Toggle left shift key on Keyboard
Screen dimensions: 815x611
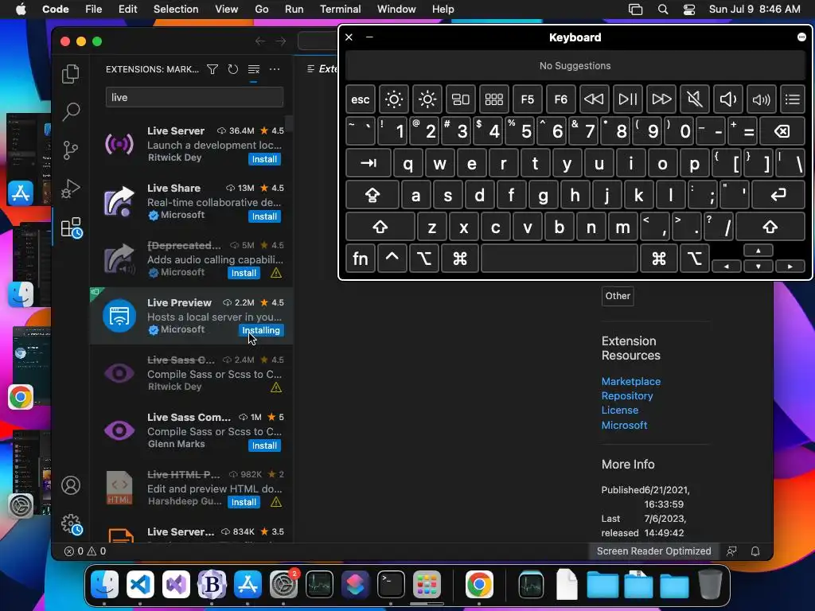click(x=380, y=227)
